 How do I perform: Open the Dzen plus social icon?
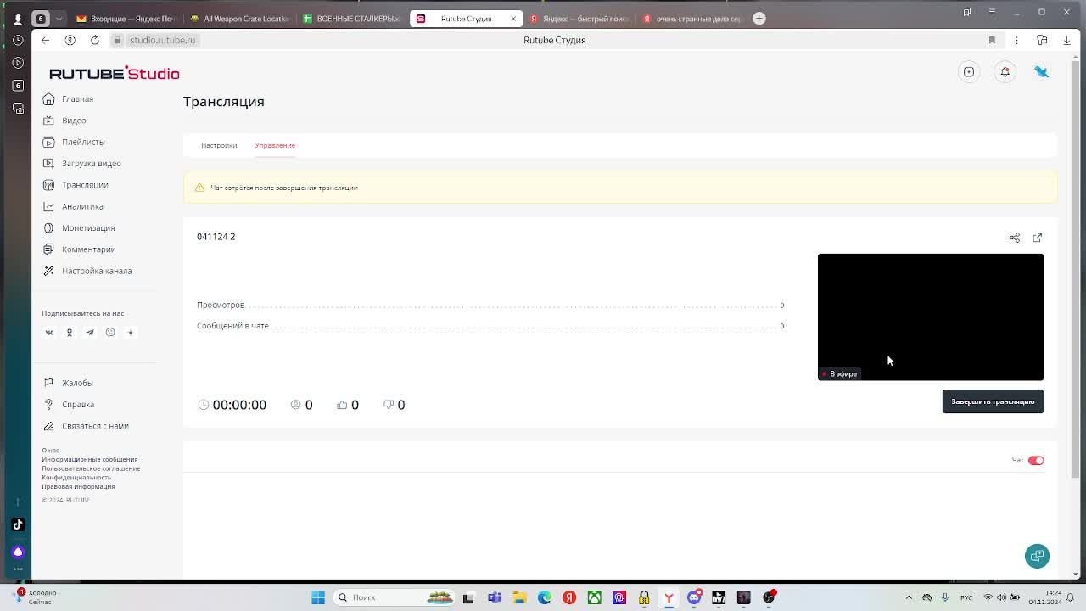coord(131,333)
